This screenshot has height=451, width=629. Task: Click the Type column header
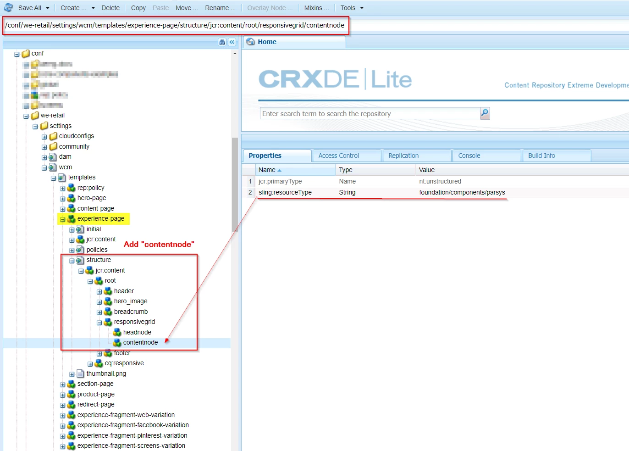(375, 170)
